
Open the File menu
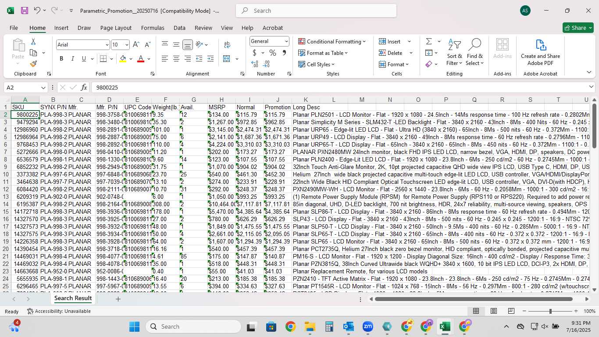click(x=14, y=28)
